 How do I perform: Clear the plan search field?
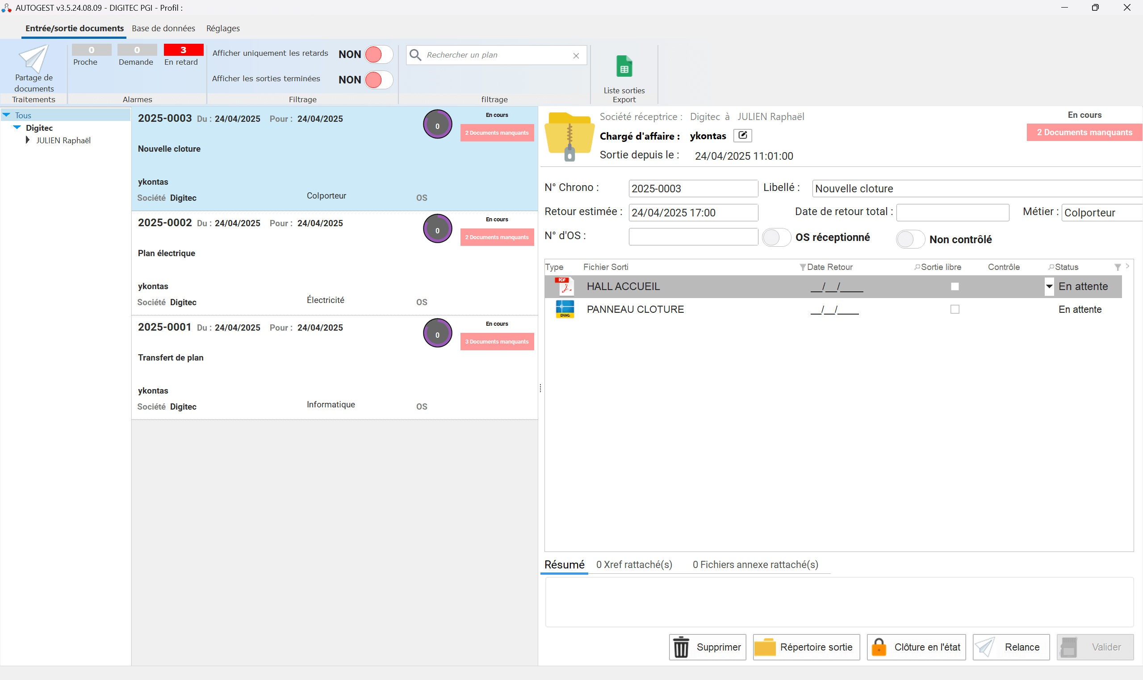click(x=576, y=55)
